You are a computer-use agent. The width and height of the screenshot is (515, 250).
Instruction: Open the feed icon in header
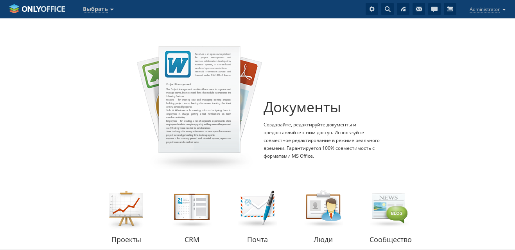[x=403, y=9]
